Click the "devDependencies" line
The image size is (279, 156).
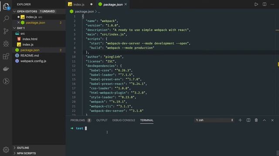[104, 66]
